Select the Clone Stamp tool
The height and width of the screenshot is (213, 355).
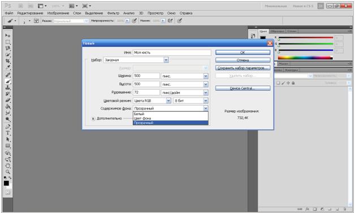pyautogui.click(x=8, y=88)
